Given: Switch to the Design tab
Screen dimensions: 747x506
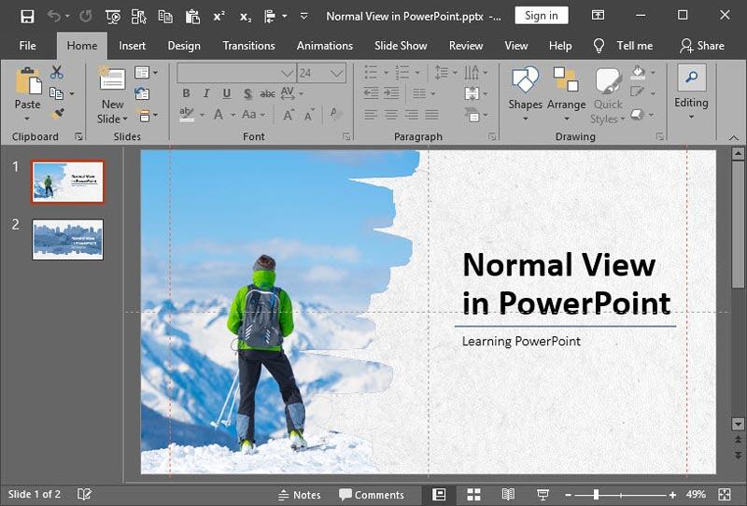Looking at the screenshot, I should 184,46.
